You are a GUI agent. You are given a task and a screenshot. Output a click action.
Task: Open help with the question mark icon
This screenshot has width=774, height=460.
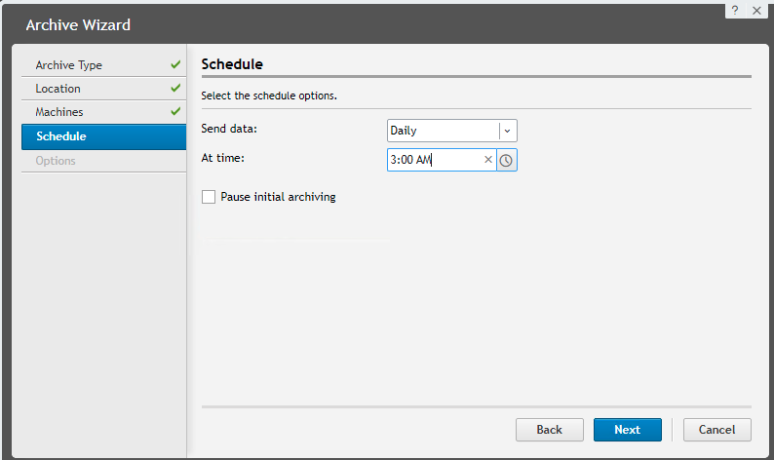(x=735, y=11)
